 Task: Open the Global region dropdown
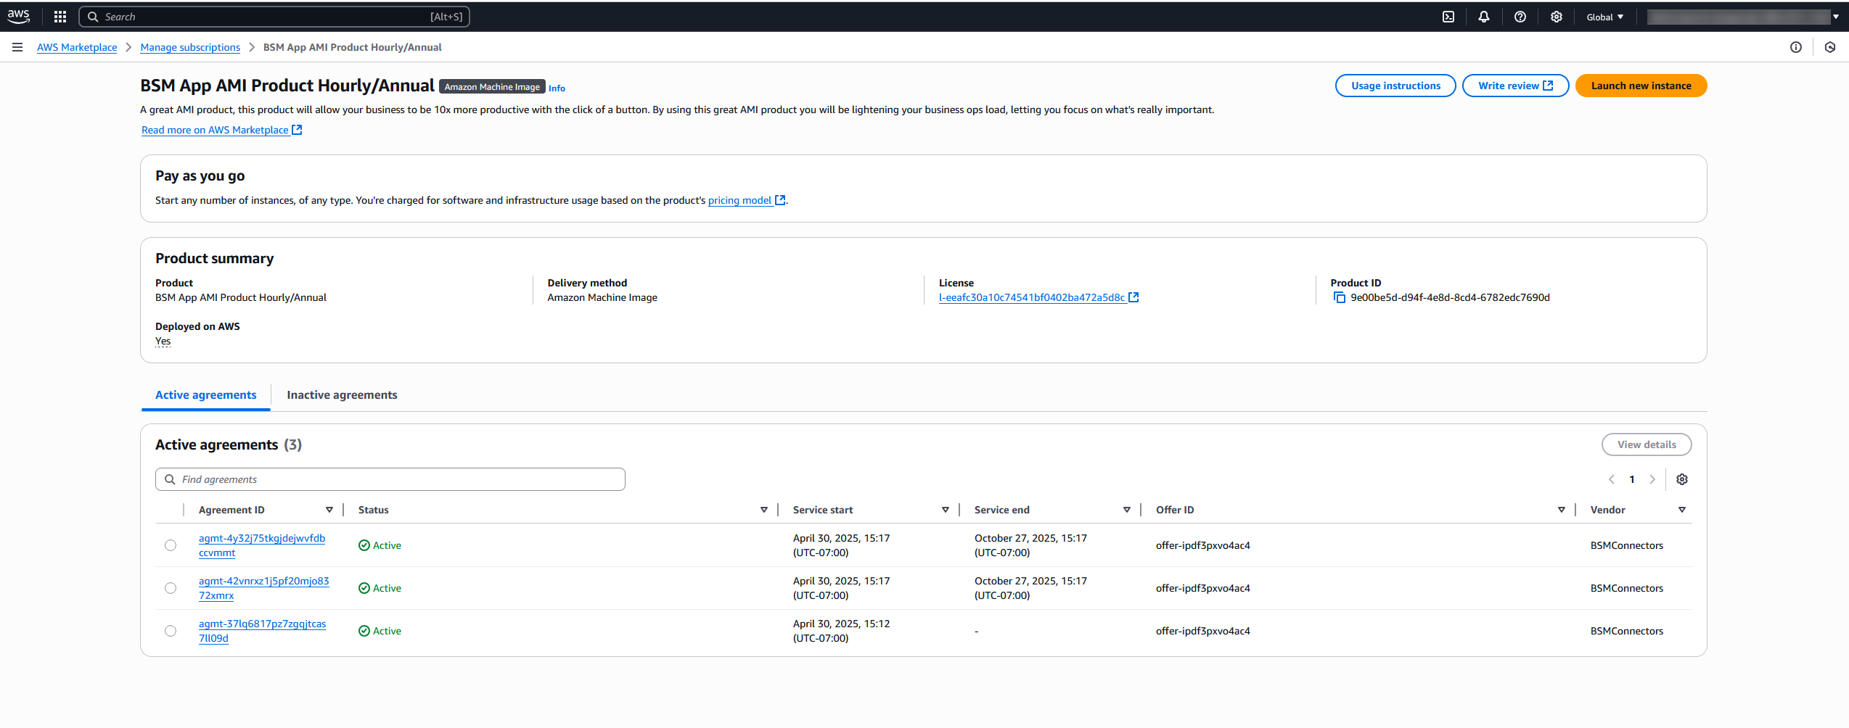tap(1604, 16)
